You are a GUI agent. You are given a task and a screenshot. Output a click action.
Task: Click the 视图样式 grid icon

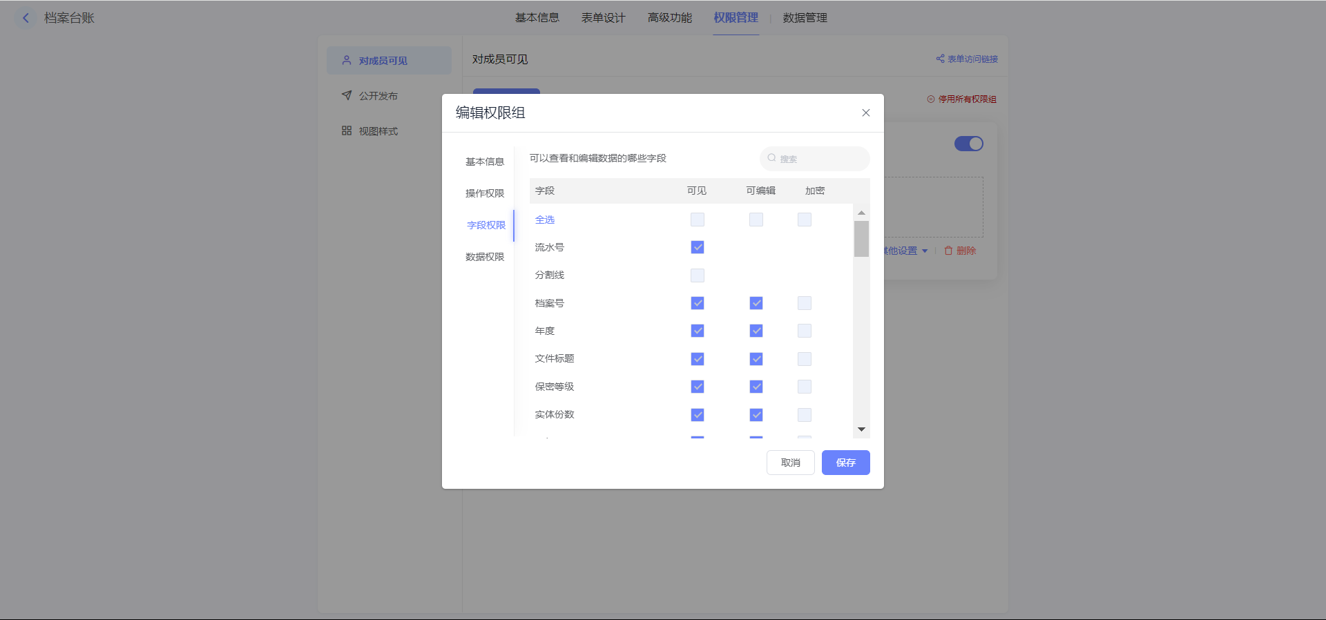click(x=347, y=130)
